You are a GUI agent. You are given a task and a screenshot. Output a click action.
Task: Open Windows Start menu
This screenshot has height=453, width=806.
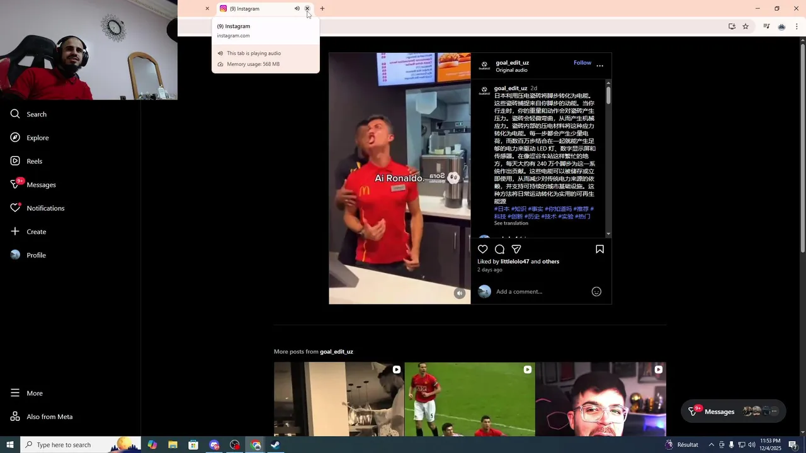[10, 445]
